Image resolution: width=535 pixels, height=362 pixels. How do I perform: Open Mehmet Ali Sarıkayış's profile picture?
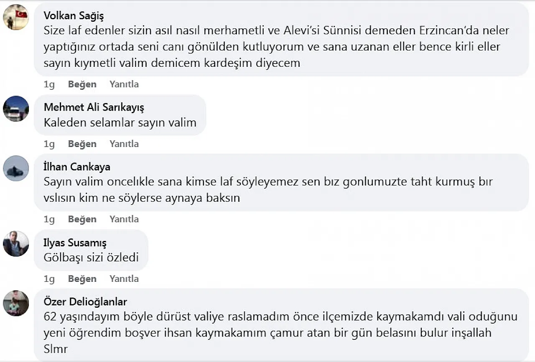16,109
